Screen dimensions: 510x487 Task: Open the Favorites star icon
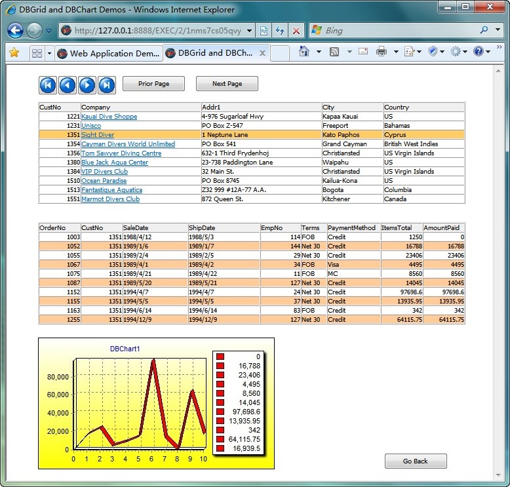tap(14, 52)
